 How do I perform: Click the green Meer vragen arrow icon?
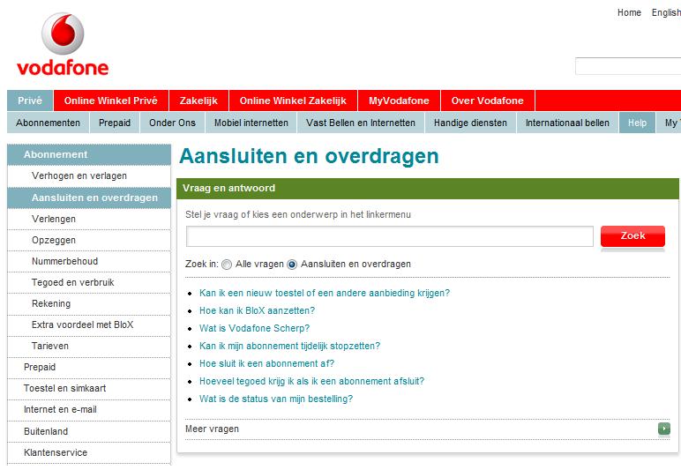pos(663,429)
